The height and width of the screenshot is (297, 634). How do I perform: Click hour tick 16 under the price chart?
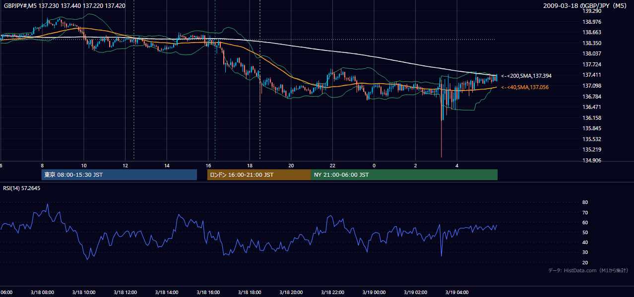coord(208,166)
